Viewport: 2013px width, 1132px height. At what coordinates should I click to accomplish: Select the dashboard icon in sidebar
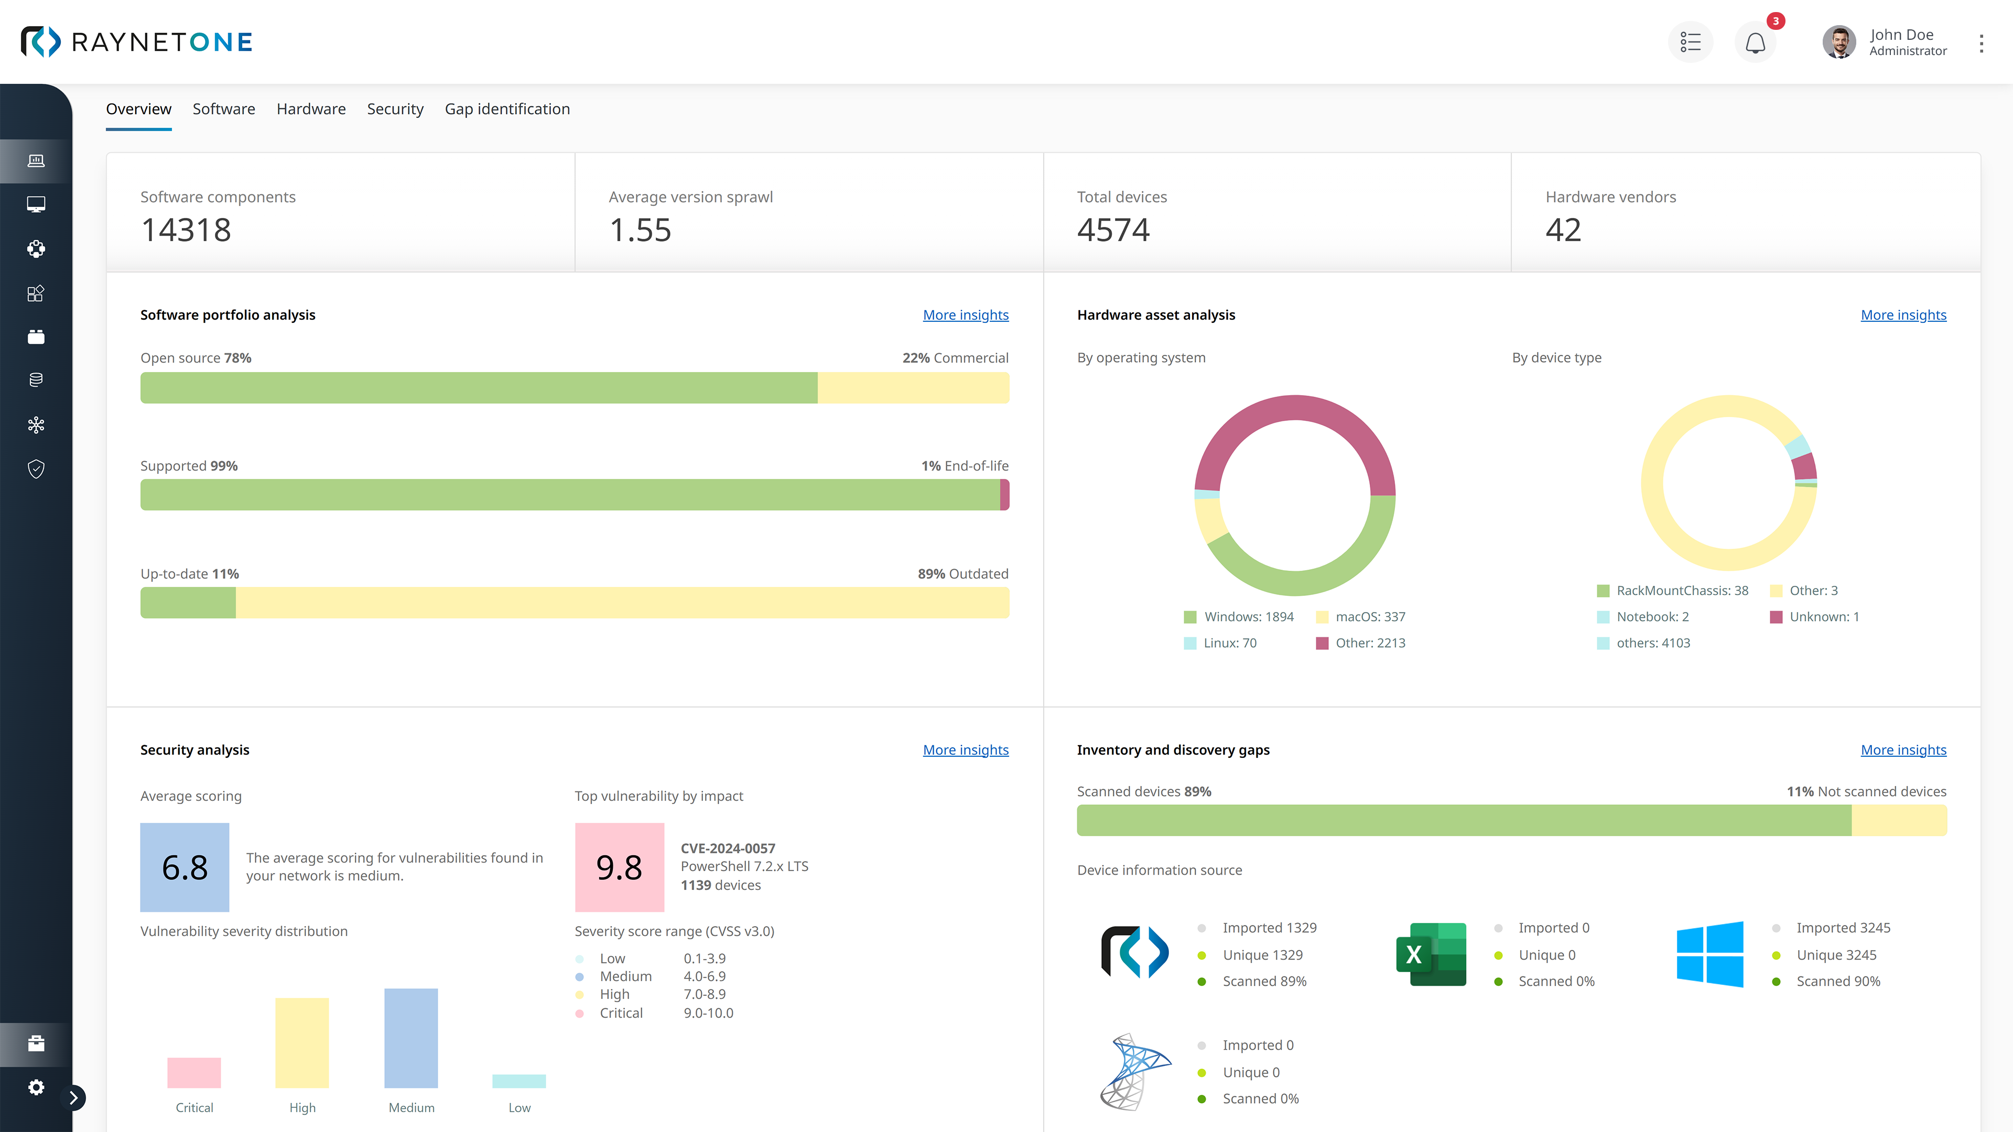point(36,161)
